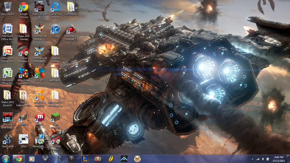Launch StarCraft II from the taskbar
This screenshot has height=163, width=290.
coord(58,159)
